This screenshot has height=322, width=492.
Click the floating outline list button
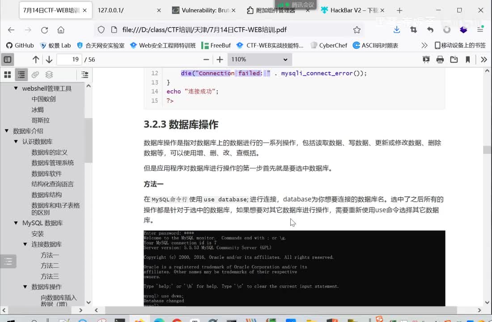coord(8,262)
